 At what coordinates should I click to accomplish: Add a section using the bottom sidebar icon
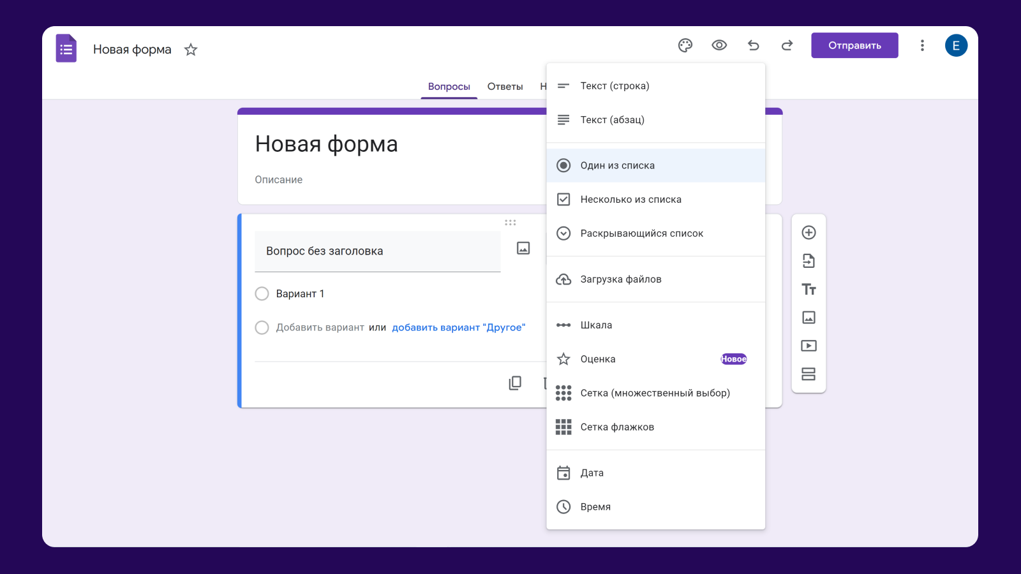809,374
